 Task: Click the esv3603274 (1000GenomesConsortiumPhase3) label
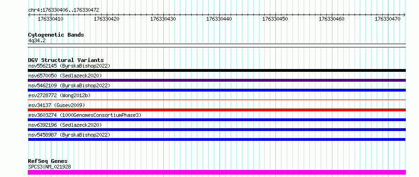click(x=85, y=115)
